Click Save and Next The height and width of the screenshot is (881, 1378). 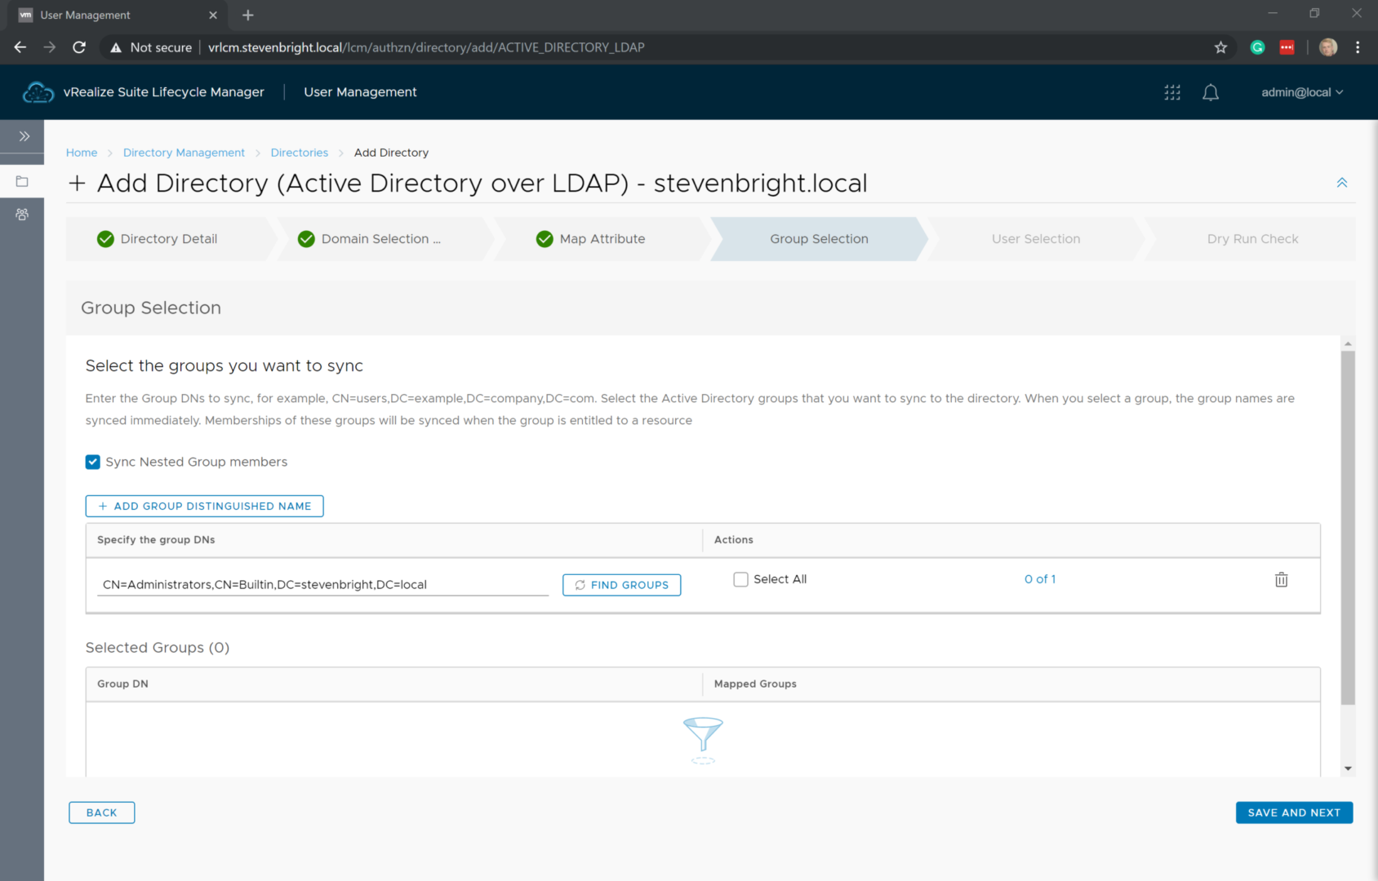(1293, 812)
